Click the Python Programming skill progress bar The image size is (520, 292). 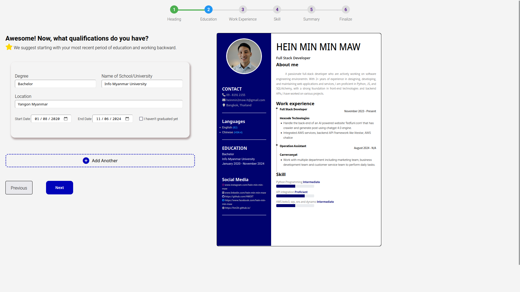tap(295, 186)
